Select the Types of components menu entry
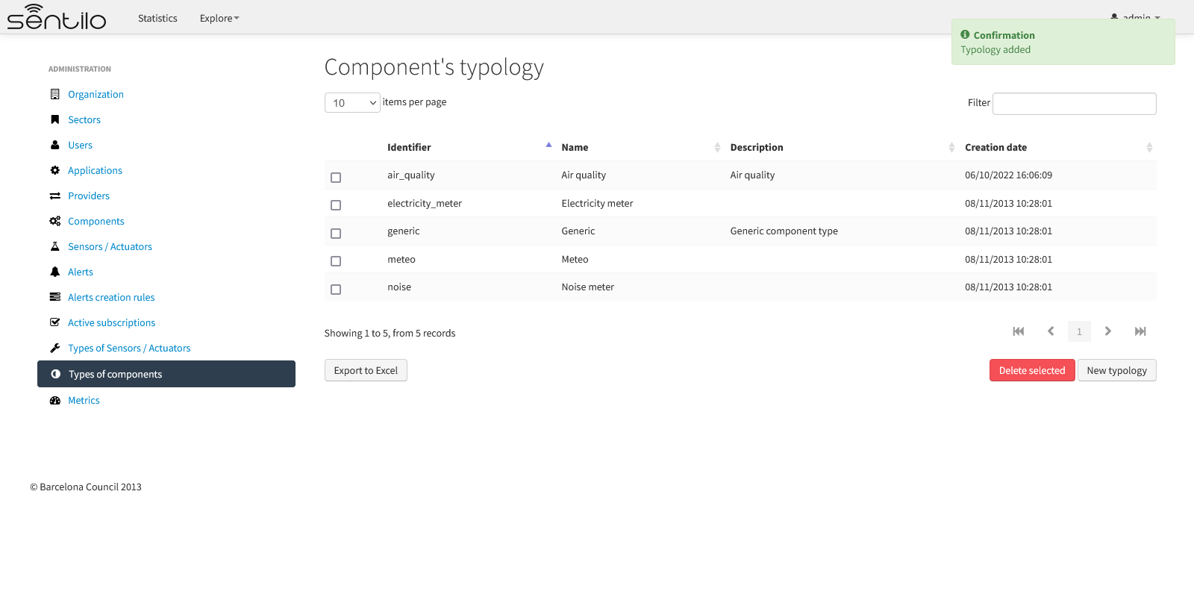The height and width of the screenshot is (597, 1194). coord(166,374)
